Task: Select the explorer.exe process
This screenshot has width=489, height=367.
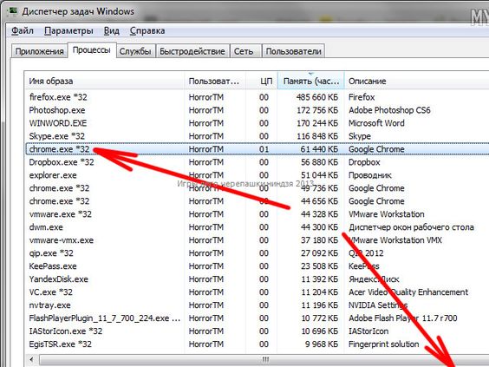Action: pos(257,175)
